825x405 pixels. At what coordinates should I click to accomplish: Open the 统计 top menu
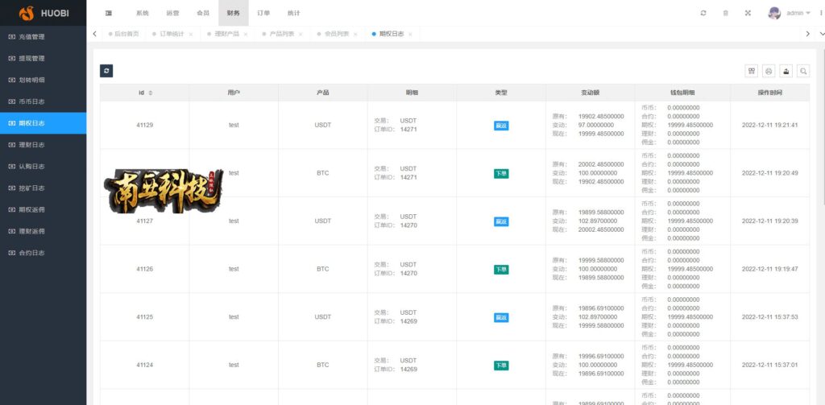point(294,13)
